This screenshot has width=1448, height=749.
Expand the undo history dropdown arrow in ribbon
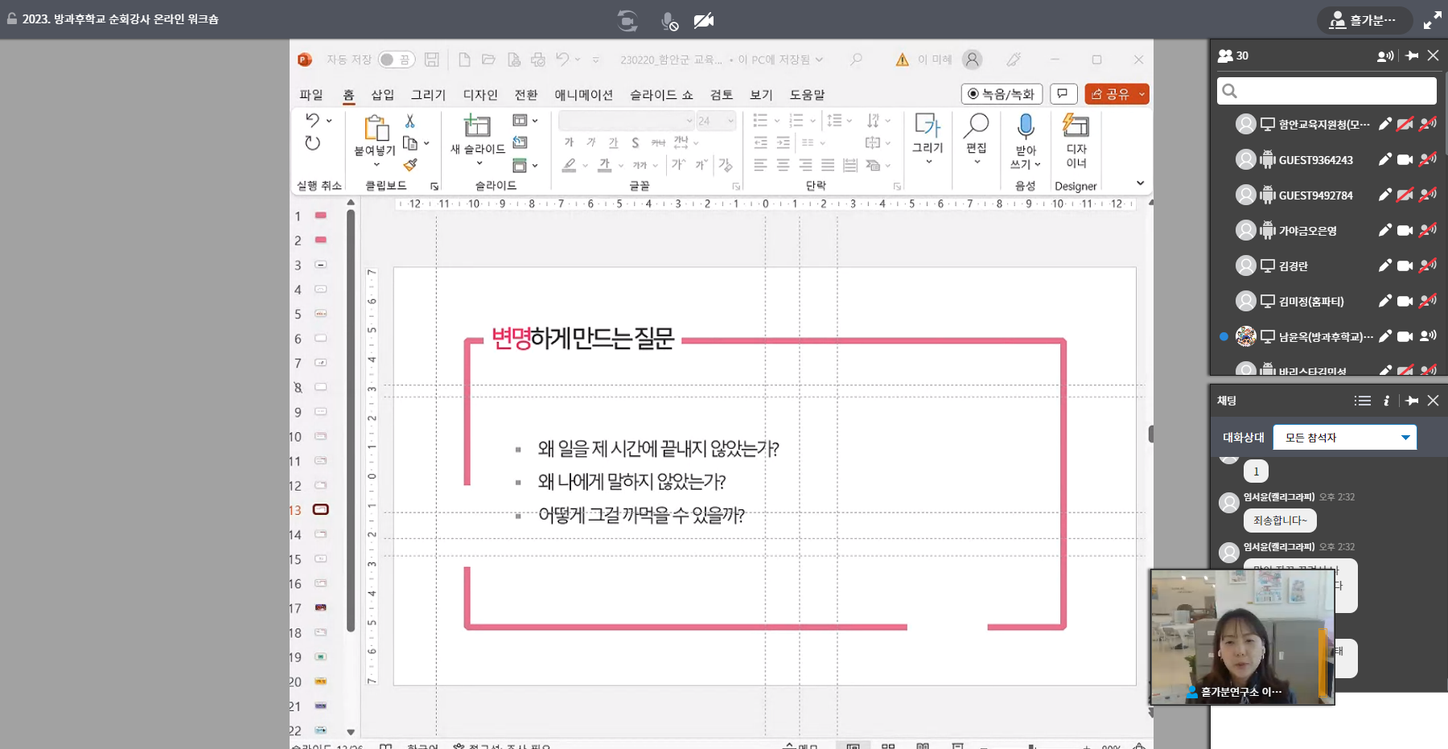tap(329, 121)
